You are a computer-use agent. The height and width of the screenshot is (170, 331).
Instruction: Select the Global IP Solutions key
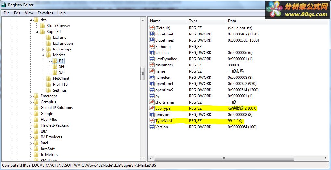[x=57, y=108]
